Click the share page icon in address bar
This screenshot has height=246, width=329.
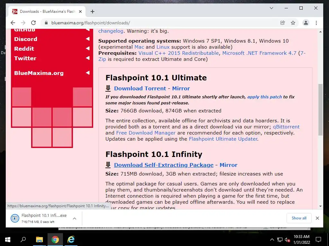point(283,23)
